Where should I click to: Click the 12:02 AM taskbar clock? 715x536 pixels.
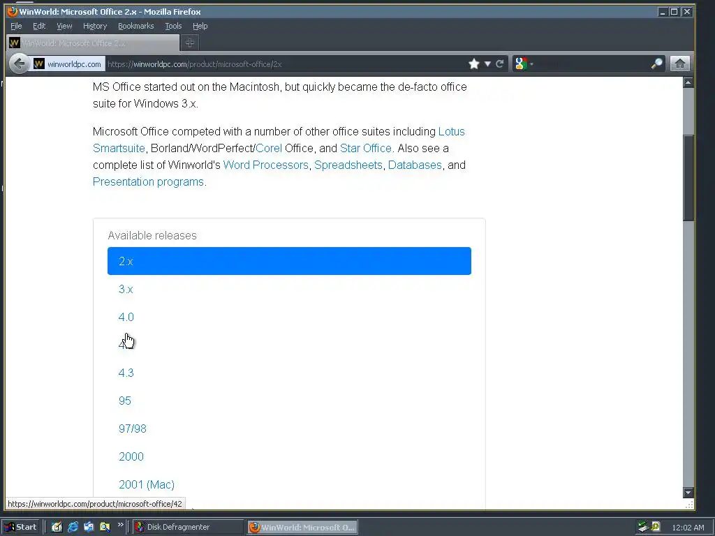[x=688, y=528]
